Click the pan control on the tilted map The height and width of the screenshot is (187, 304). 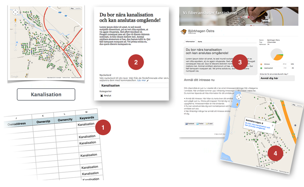[x=239, y=97]
